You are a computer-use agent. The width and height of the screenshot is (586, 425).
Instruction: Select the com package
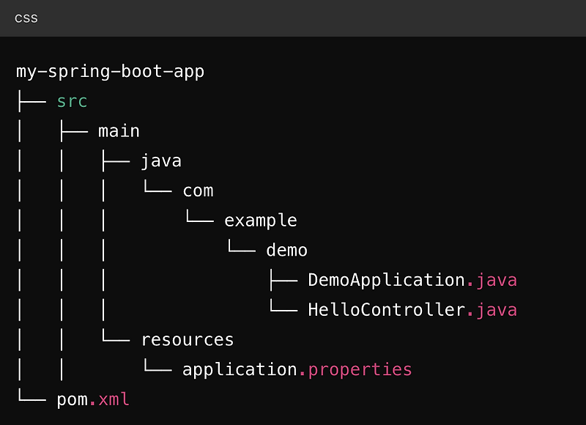(198, 190)
